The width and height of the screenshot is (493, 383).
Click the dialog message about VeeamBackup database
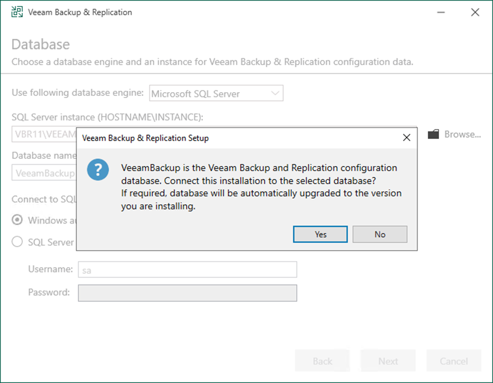coord(261,187)
